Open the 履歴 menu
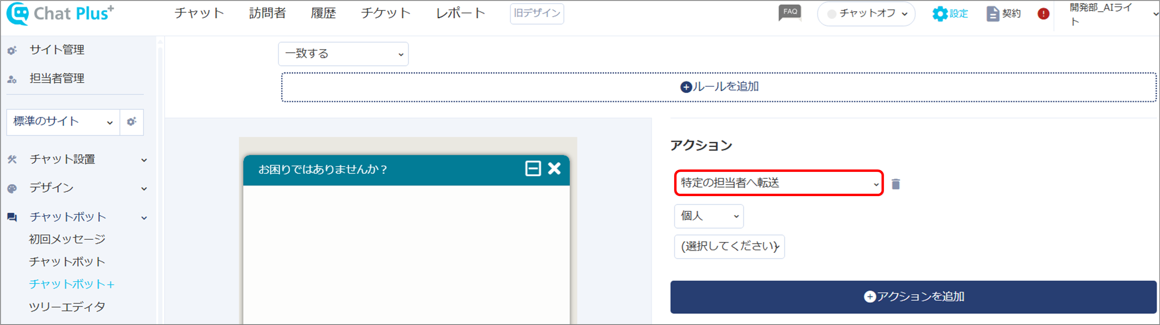The height and width of the screenshot is (325, 1160). tap(323, 13)
